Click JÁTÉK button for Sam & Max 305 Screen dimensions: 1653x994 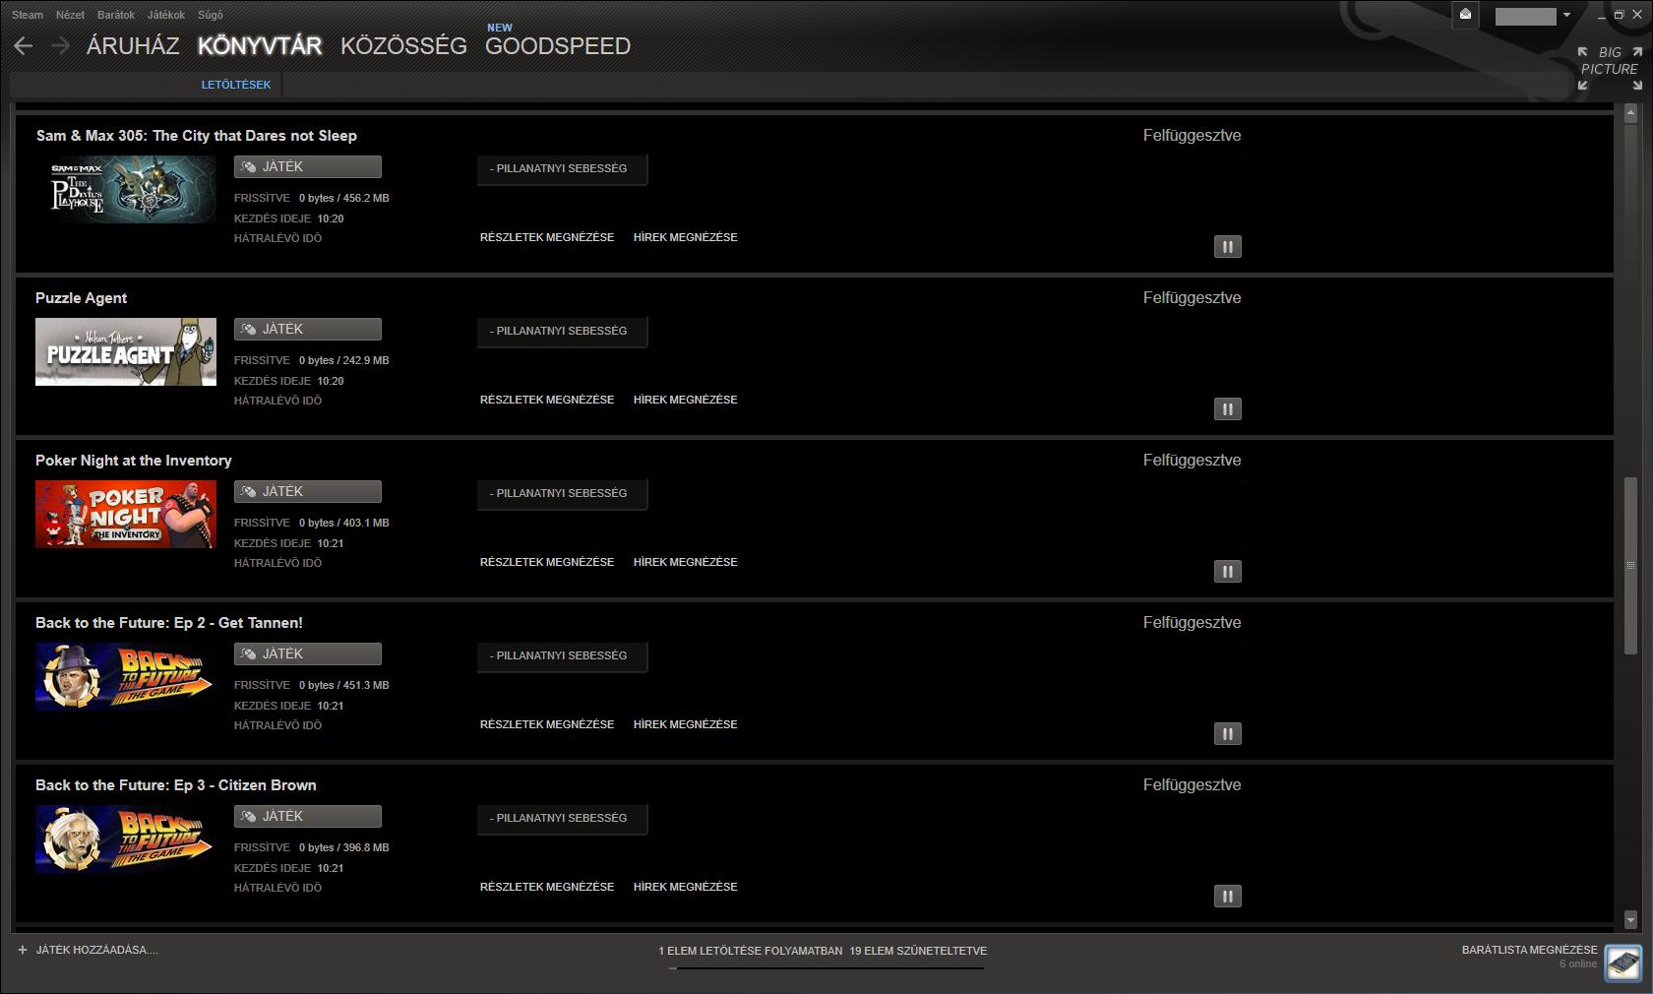pos(308,167)
